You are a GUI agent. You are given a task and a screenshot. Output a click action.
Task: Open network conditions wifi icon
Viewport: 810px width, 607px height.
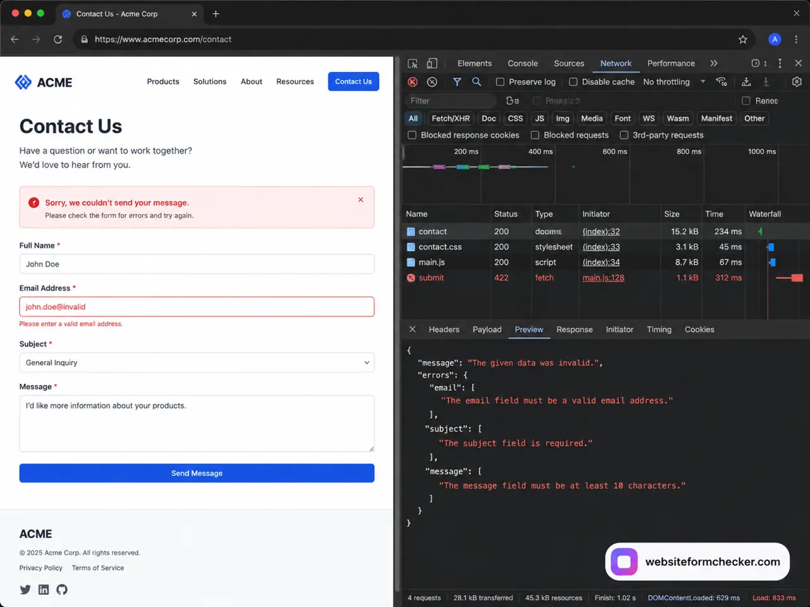[x=721, y=82]
